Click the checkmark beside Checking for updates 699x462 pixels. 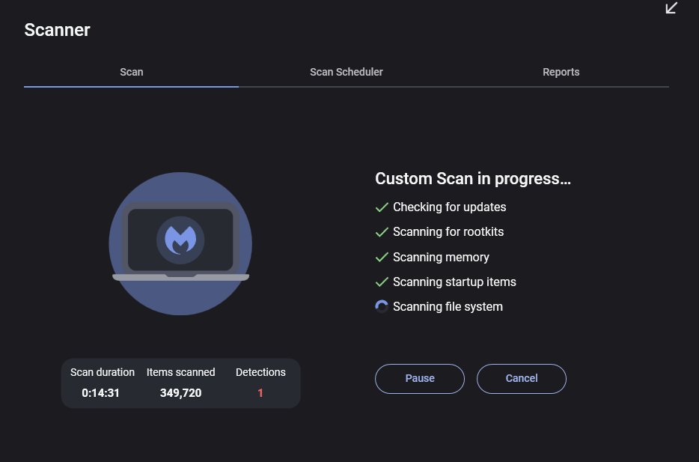coord(382,207)
